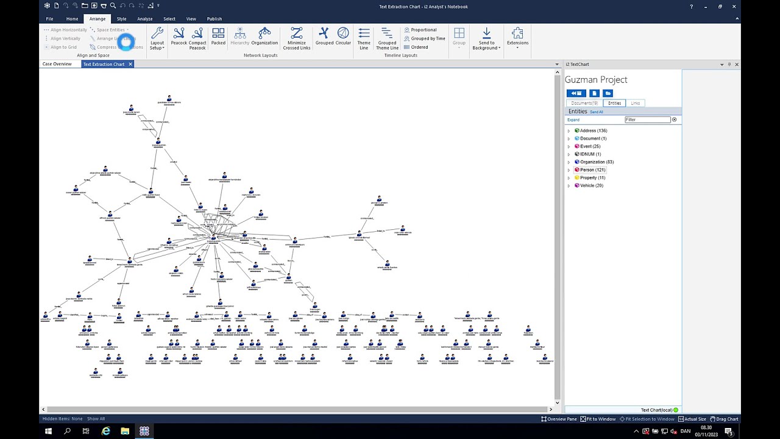Click the print icon in title bar

pyautogui.click(x=103, y=6)
